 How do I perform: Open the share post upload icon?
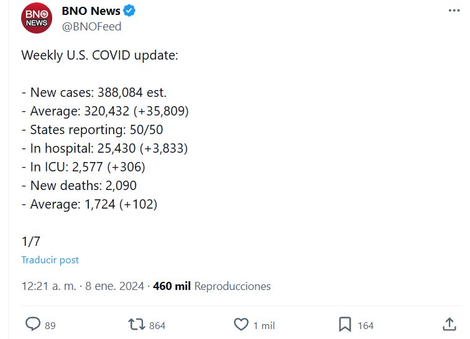tap(449, 324)
